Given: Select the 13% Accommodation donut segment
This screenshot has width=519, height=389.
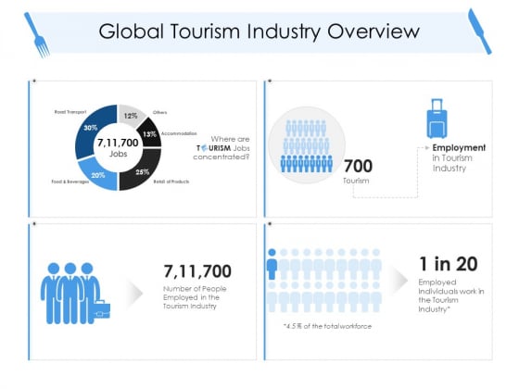Looking at the screenshot, I should [x=149, y=133].
